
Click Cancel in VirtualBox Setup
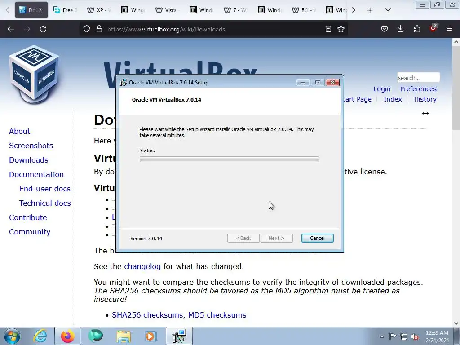pos(318,238)
